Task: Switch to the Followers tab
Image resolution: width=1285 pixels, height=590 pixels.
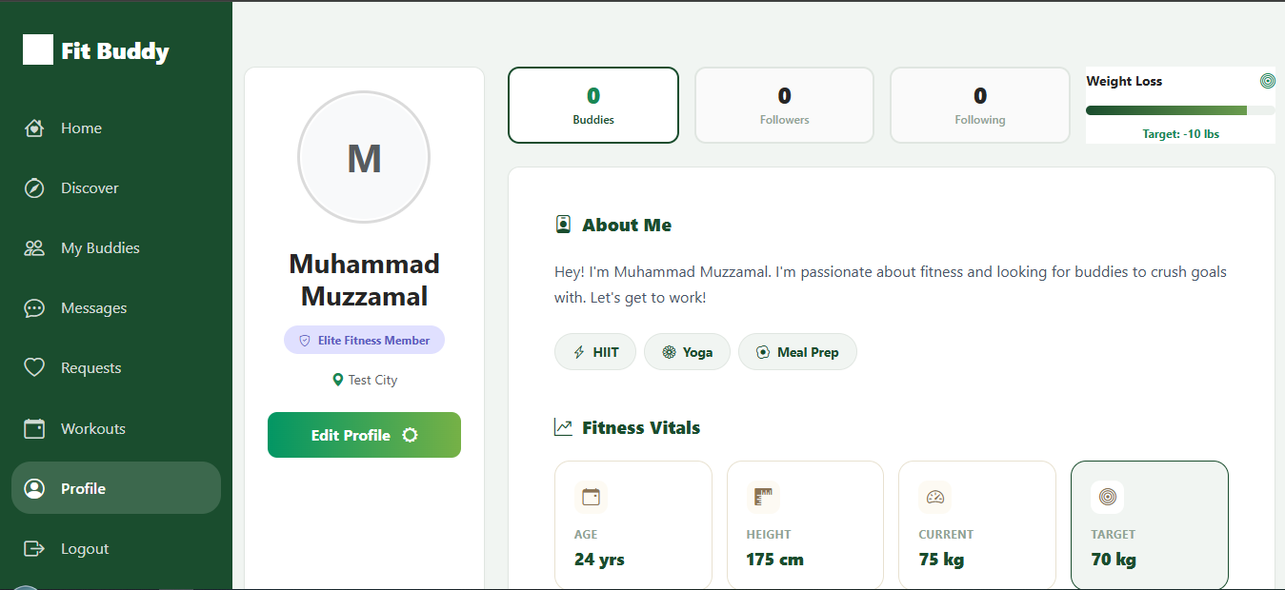Action: click(784, 105)
